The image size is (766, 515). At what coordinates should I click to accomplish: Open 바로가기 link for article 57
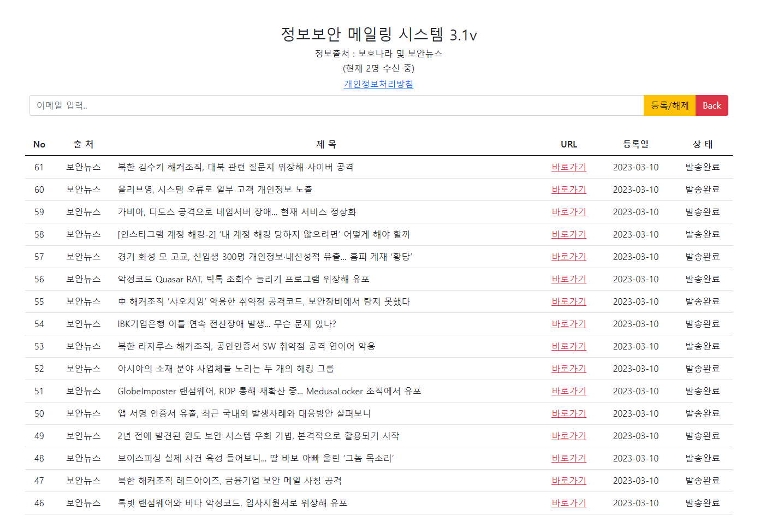point(569,257)
